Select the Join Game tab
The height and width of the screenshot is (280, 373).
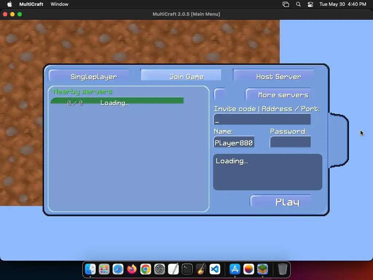[181, 75]
